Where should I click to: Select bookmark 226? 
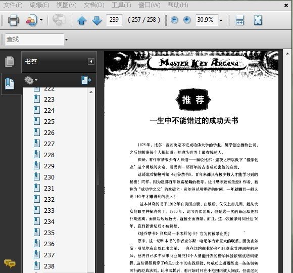coord(50,133)
